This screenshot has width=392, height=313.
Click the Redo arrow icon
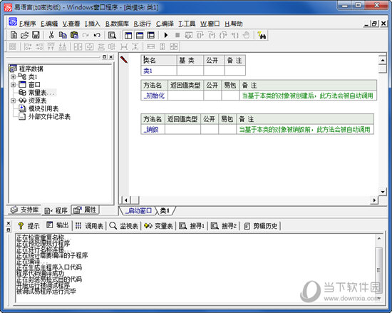[86, 35]
